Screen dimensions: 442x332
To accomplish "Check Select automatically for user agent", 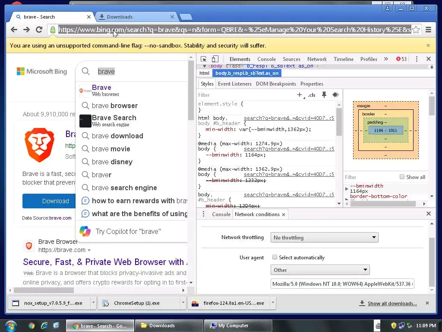I will pyautogui.click(x=275, y=257).
